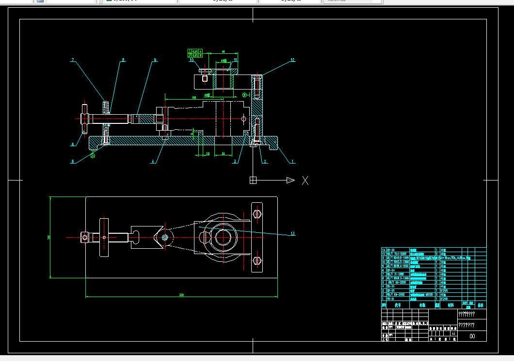Click part balloon number 7
This screenshot has height=361, width=514.
(x=73, y=60)
